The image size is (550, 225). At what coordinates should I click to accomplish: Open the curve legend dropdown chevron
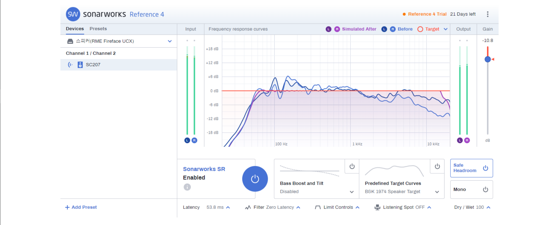(x=445, y=29)
